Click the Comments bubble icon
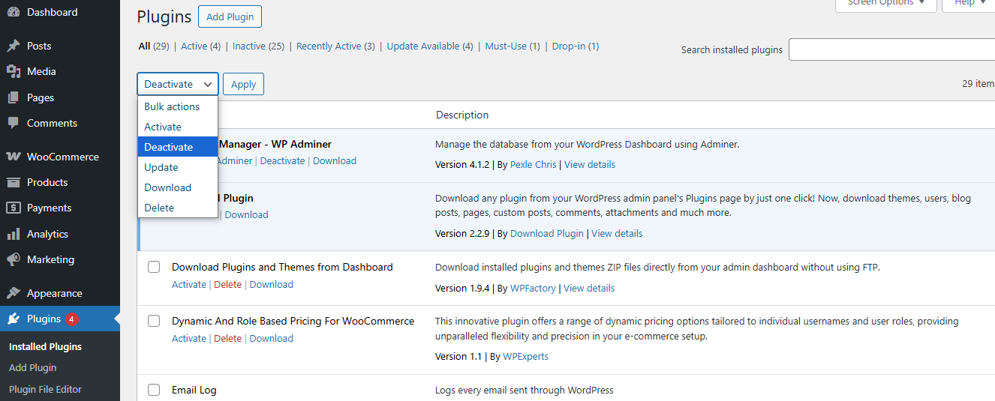 [x=14, y=123]
